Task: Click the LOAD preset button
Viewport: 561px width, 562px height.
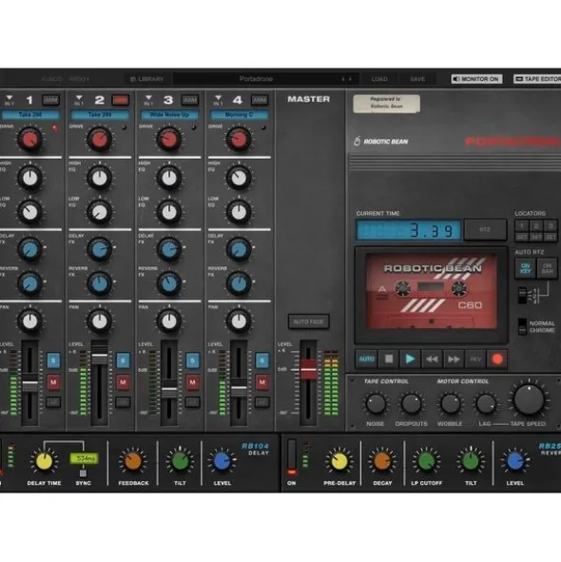Action: (x=379, y=79)
